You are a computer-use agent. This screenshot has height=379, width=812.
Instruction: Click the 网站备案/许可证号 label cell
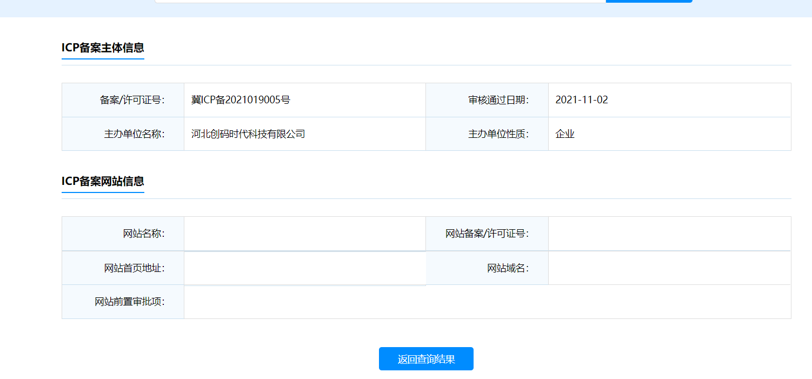487,234
